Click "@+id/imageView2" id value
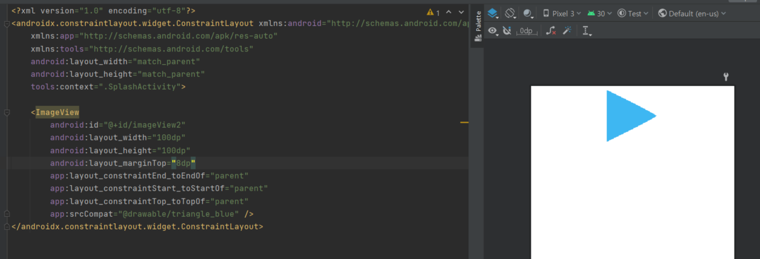Screen dimensions: 760x259 click(x=145, y=125)
